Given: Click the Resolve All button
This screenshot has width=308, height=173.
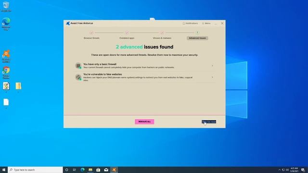Looking at the screenshot, I should (x=144, y=122).
